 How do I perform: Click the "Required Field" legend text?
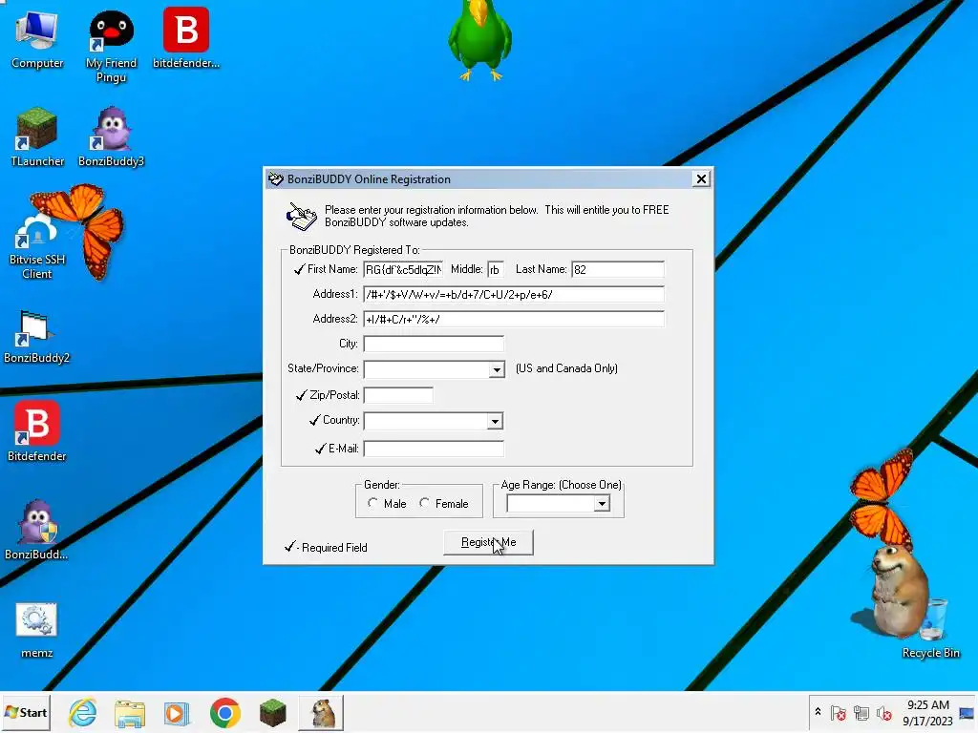pyautogui.click(x=334, y=548)
